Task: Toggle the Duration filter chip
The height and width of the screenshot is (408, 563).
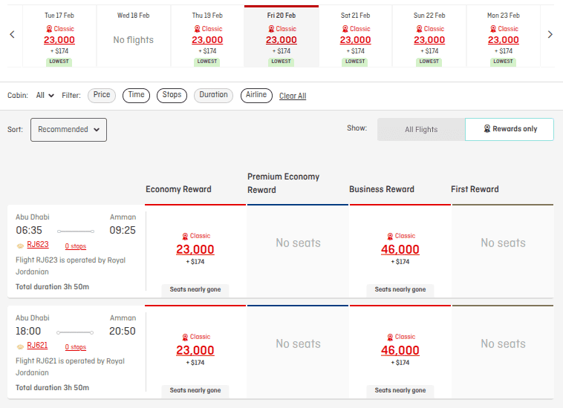Action: tap(213, 96)
